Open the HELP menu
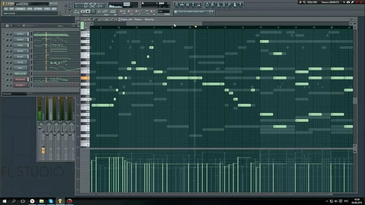 [54, 9]
